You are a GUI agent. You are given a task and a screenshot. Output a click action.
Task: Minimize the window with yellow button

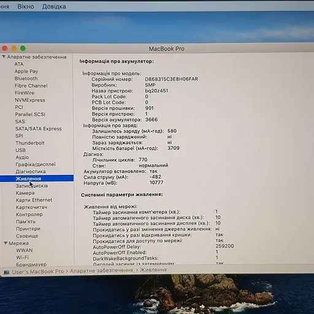click(14, 48)
